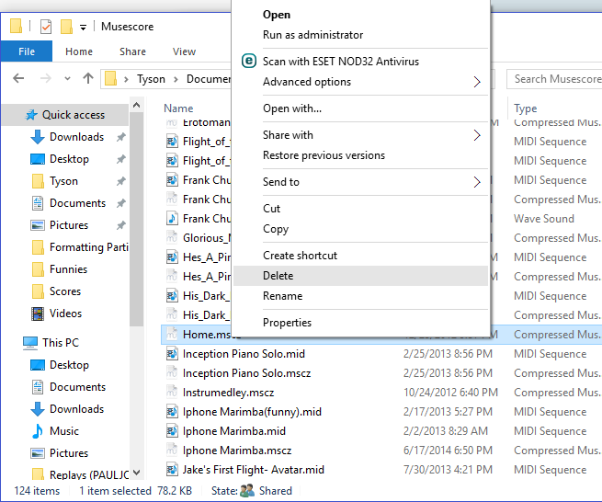602x502 pixels.
Task: Click pin icon next to Downloads
Action: (x=121, y=137)
